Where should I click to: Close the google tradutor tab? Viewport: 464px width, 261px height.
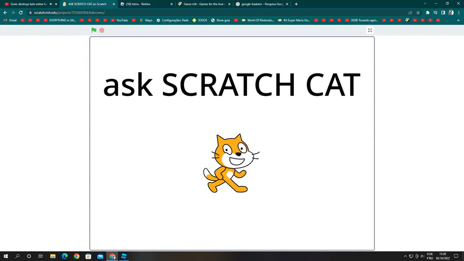(287, 4)
